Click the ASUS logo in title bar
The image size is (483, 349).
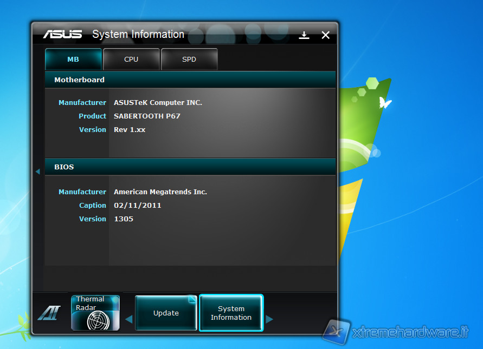[x=63, y=35]
